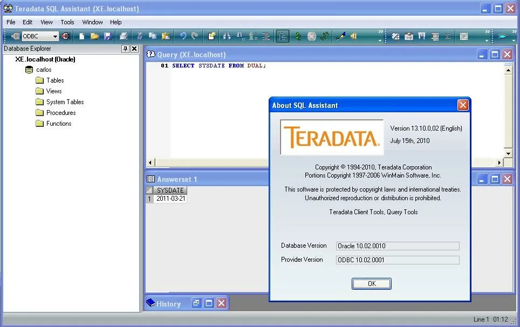Paste from clipboard icon

click(166, 36)
